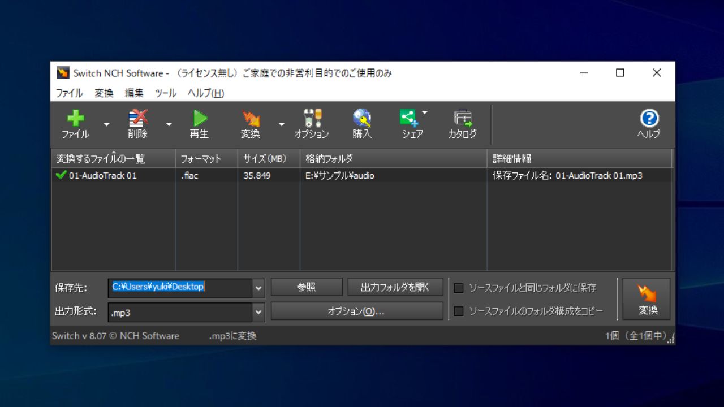
Task: Click the .mp3に変換 status text
Action: [232, 336]
